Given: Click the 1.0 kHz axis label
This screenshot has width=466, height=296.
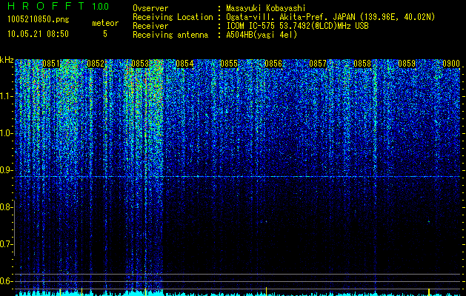Looking at the screenshot, I should pyautogui.click(x=6, y=133).
